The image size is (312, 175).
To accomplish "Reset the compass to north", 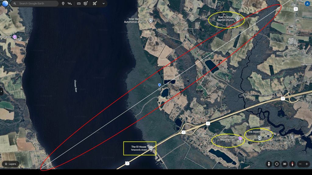I will click(x=292, y=164).
